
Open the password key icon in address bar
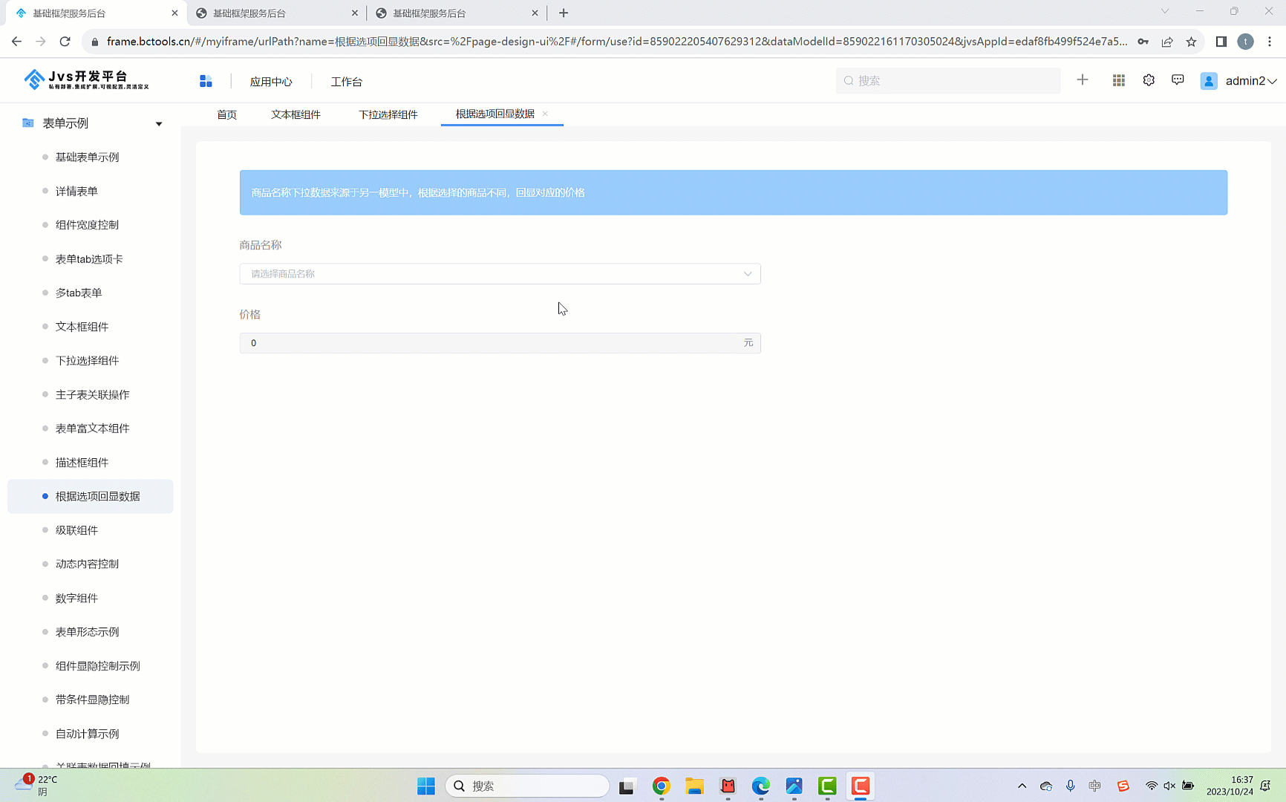[x=1143, y=42]
